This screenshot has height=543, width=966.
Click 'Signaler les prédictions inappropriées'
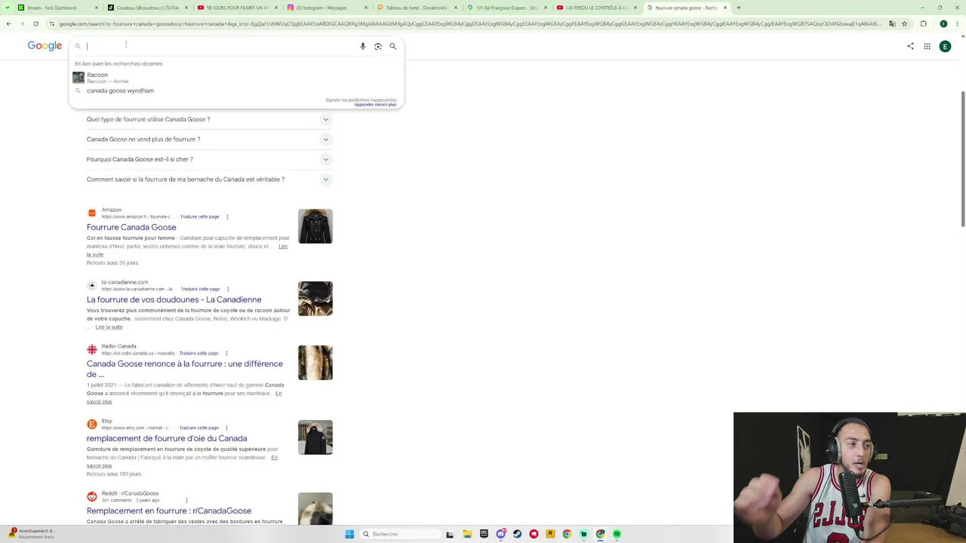(x=361, y=100)
